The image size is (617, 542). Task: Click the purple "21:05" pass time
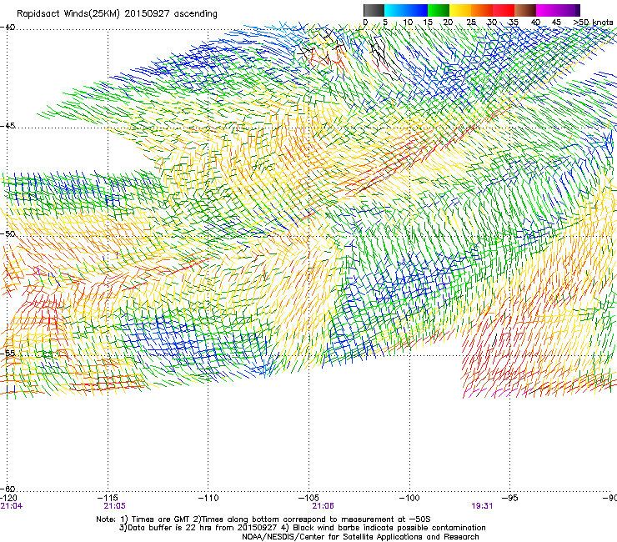point(114,506)
